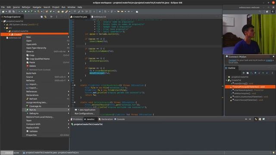Viewport: 276px width, 155px height.
Task: Choose Refresh in the context menu
Action: [46, 99]
